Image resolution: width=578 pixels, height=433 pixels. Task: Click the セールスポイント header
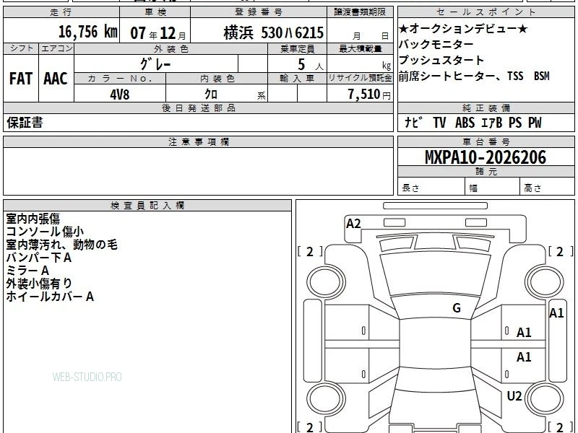486,12
